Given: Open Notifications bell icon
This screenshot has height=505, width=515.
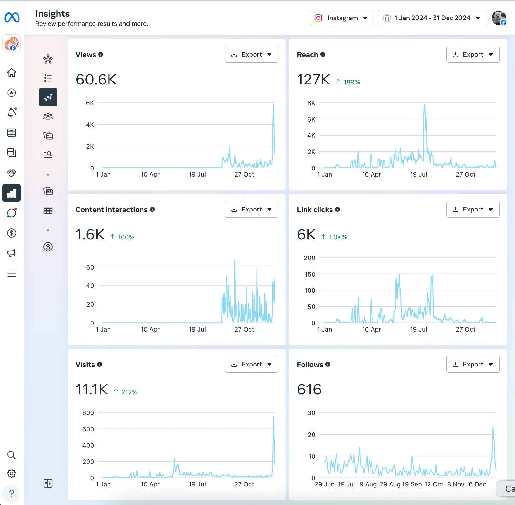Looking at the screenshot, I should (12, 113).
